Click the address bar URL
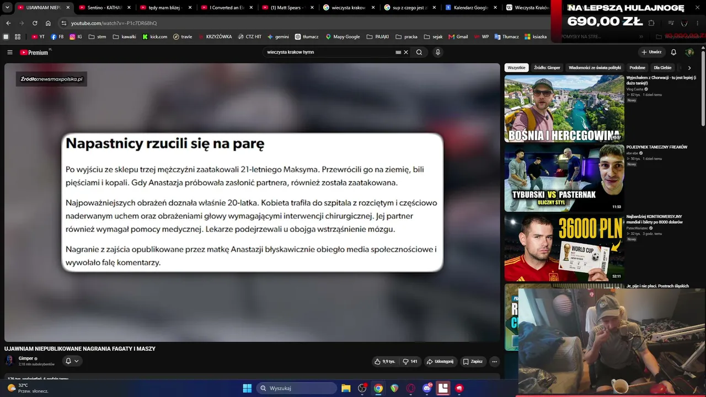The height and width of the screenshot is (397, 706). coord(114,23)
